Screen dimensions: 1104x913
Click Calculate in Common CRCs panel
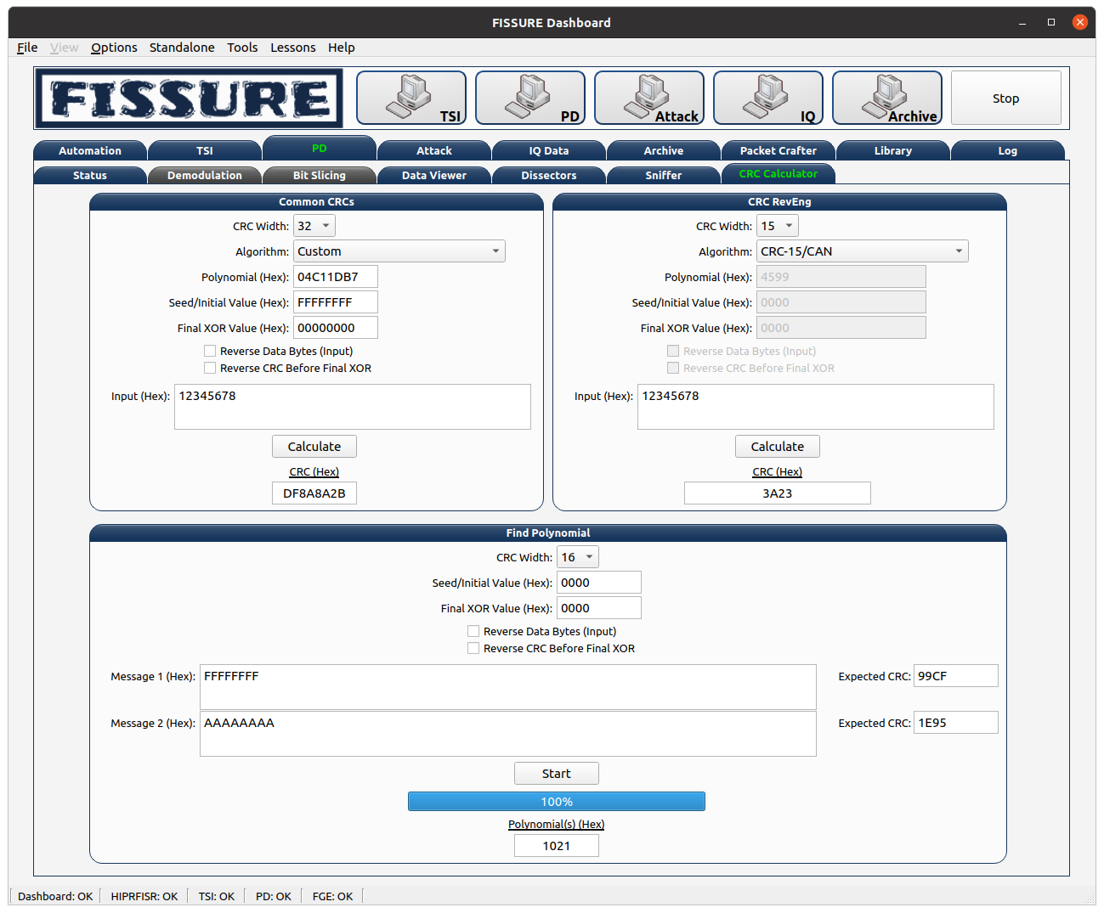tap(314, 447)
